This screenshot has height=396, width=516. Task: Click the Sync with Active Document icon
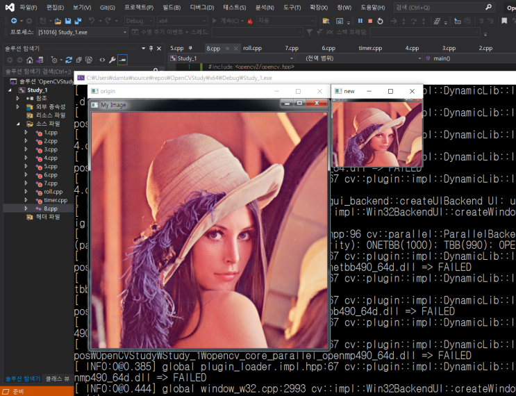69,60
